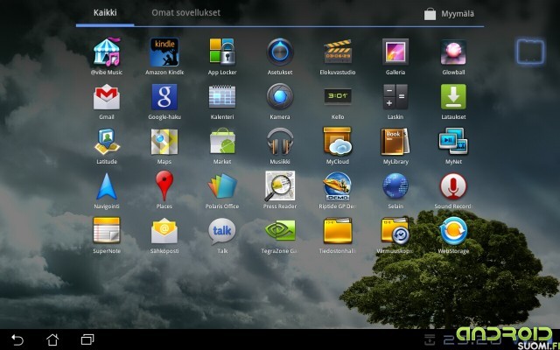Open the Maps app
Viewport: 560px width, 350px height.
164,142
